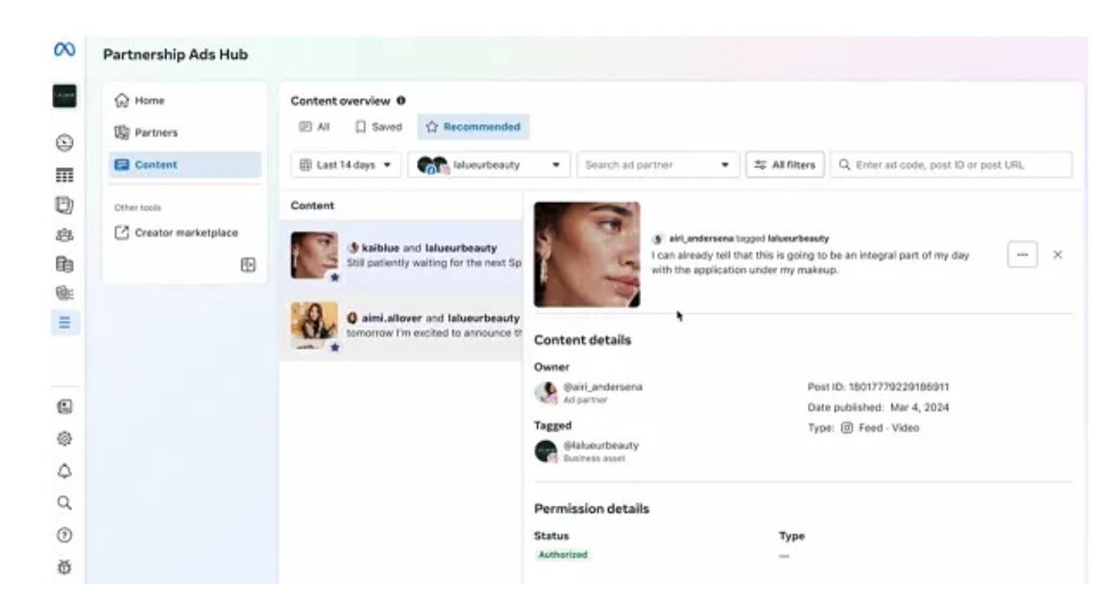Select the kaiblue and lalueurbeauty post
1120x607 pixels.
coord(402,255)
